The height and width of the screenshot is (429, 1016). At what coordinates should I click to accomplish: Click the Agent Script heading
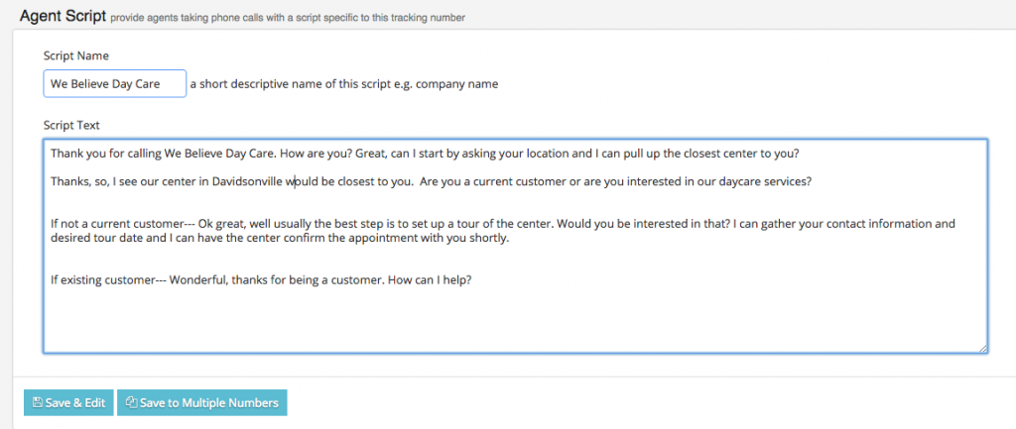[62, 17]
